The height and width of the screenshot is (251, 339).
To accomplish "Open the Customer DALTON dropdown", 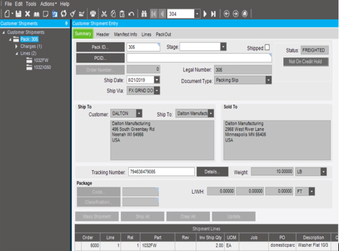I will [x=139, y=113].
